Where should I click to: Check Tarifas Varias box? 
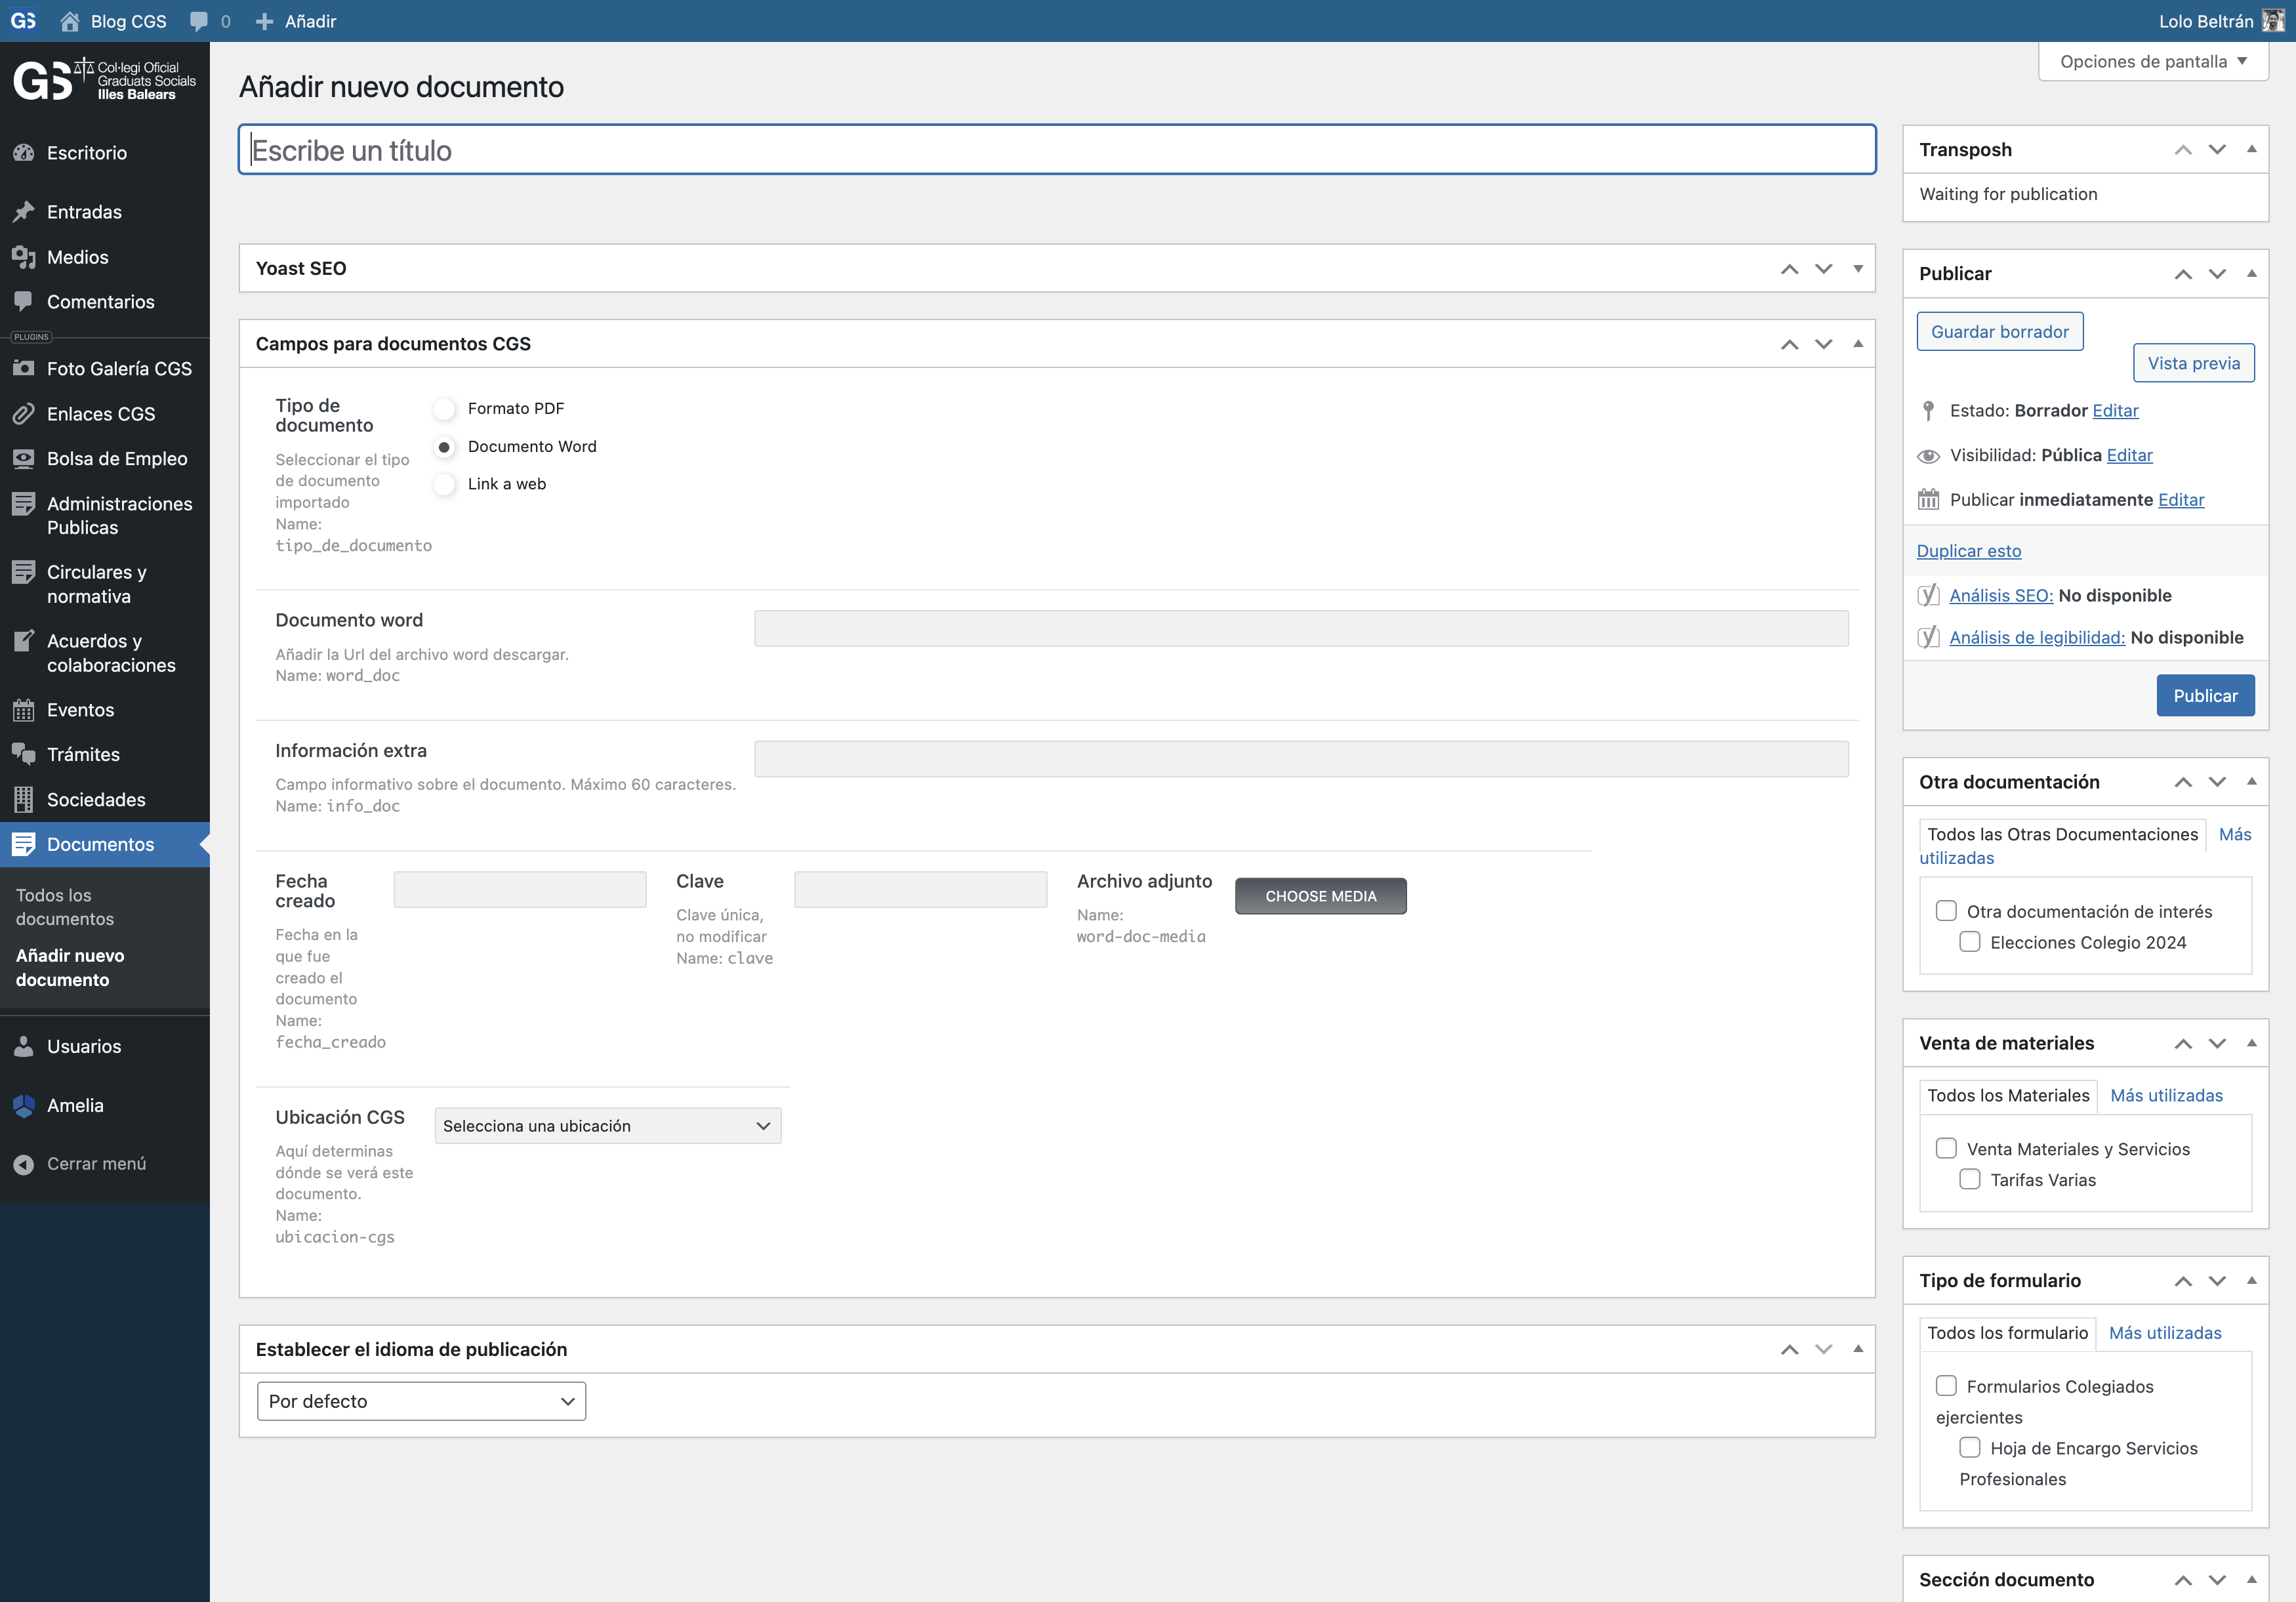tap(1970, 1179)
